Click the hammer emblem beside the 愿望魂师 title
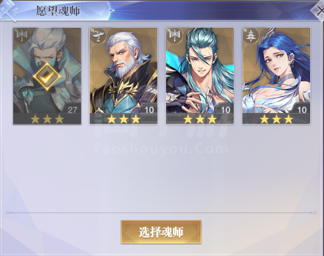Viewport: 324px width, 256px height. 9,10
